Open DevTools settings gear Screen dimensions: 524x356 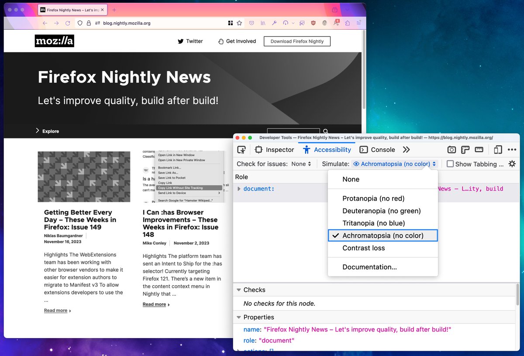click(511, 164)
